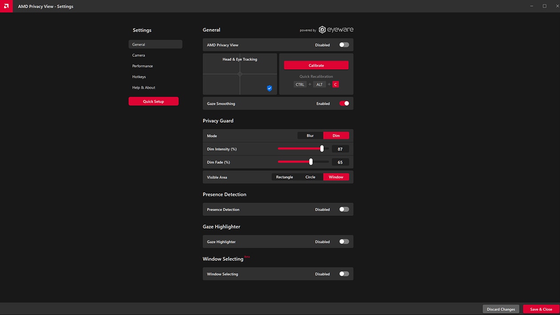Adjust the Dim Fade slider handle
The image size is (560, 315).
(x=311, y=162)
